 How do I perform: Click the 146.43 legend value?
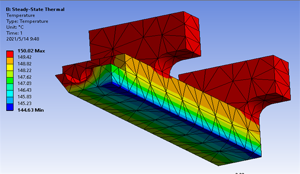(x=24, y=90)
